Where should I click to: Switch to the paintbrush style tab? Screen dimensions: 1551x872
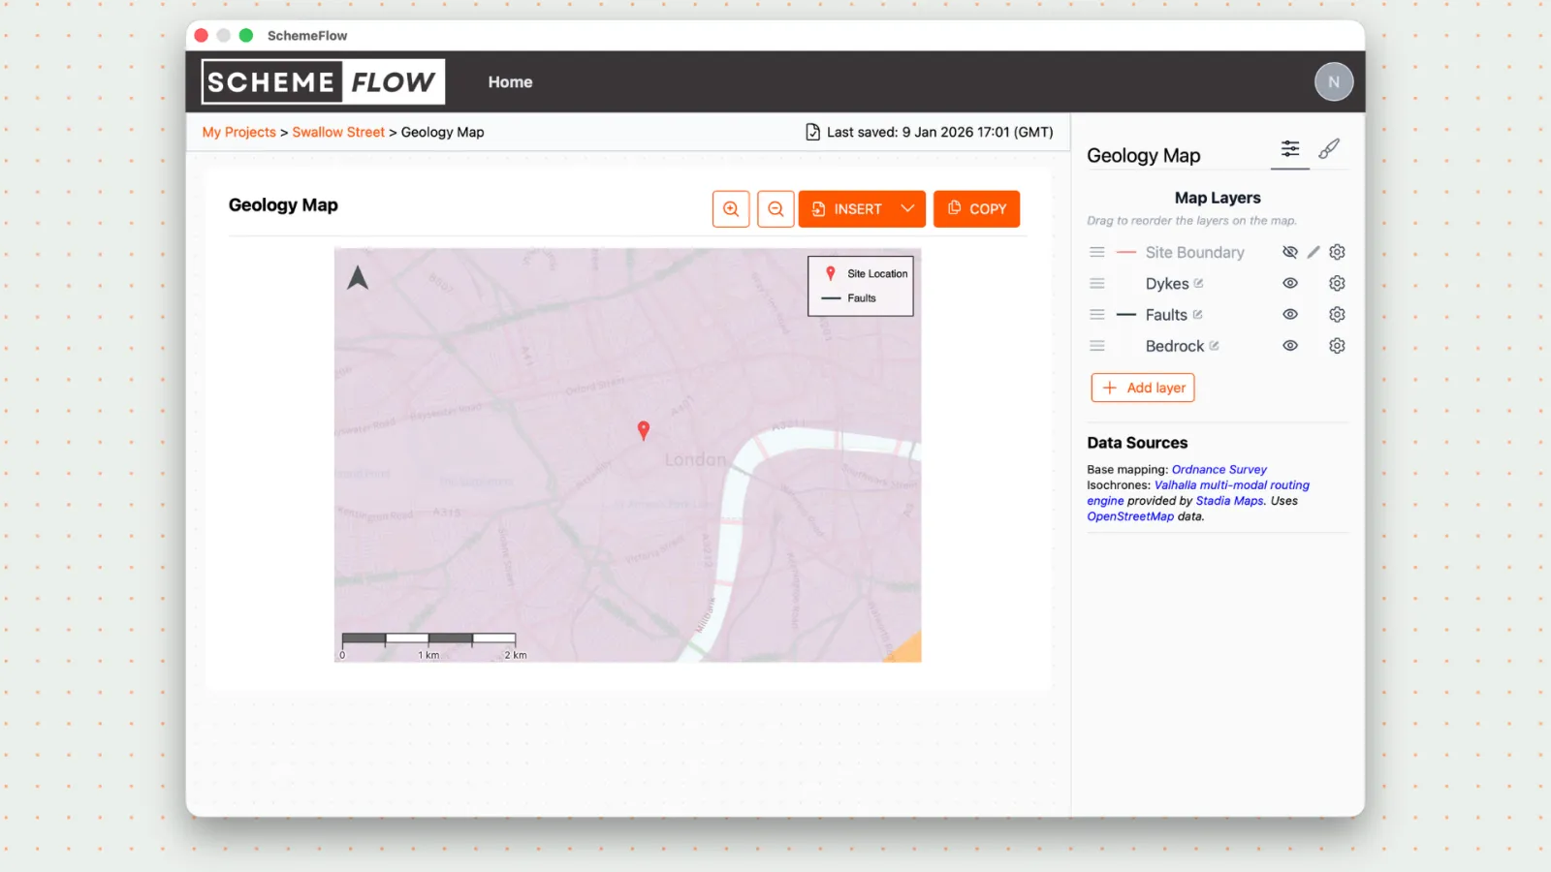[x=1329, y=148]
